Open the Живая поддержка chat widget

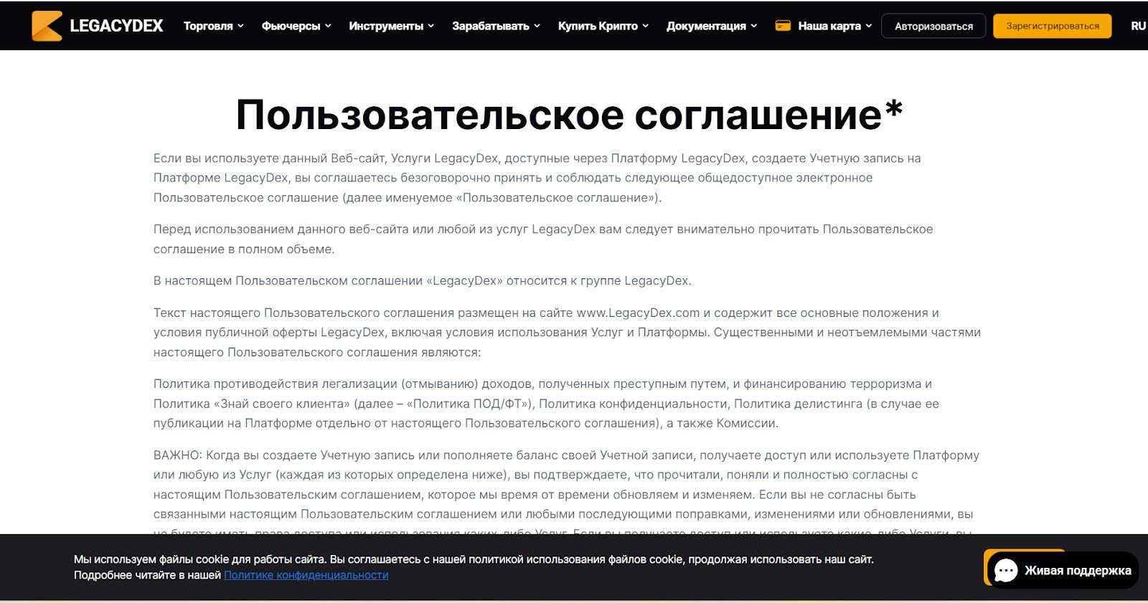click(x=1063, y=571)
